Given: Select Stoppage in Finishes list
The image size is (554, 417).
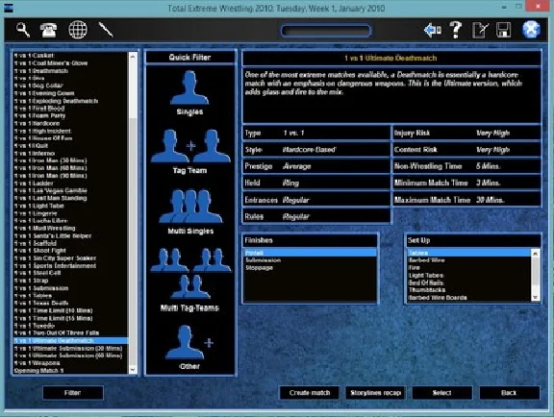Looking at the screenshot, I should [311, 268].
